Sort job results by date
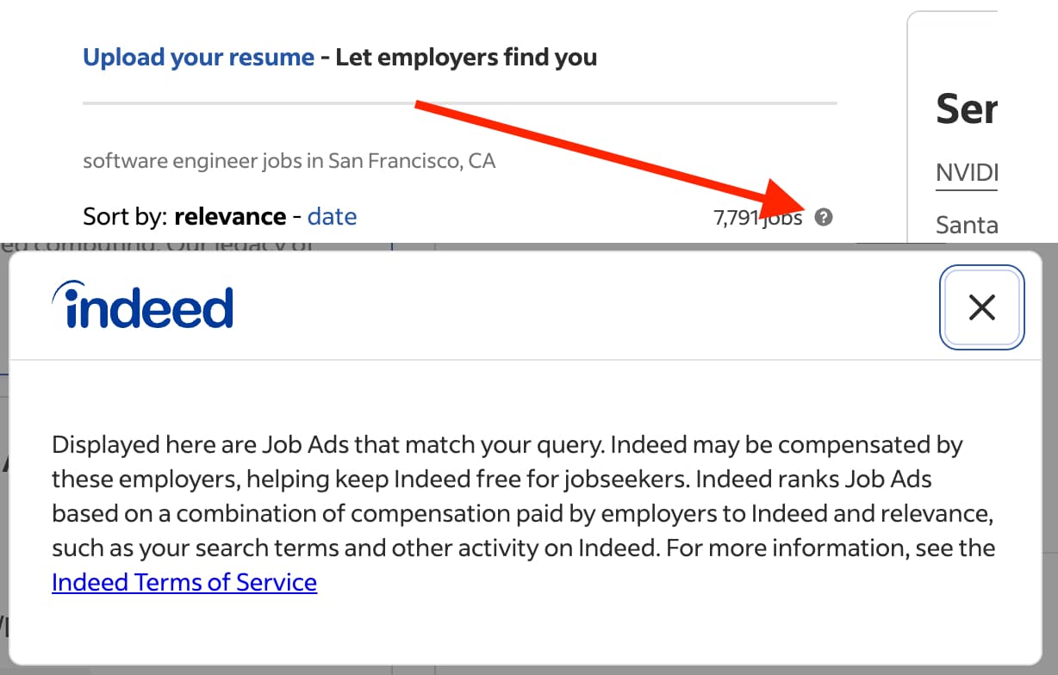The image size is (1058, 675). pos(332,216)
